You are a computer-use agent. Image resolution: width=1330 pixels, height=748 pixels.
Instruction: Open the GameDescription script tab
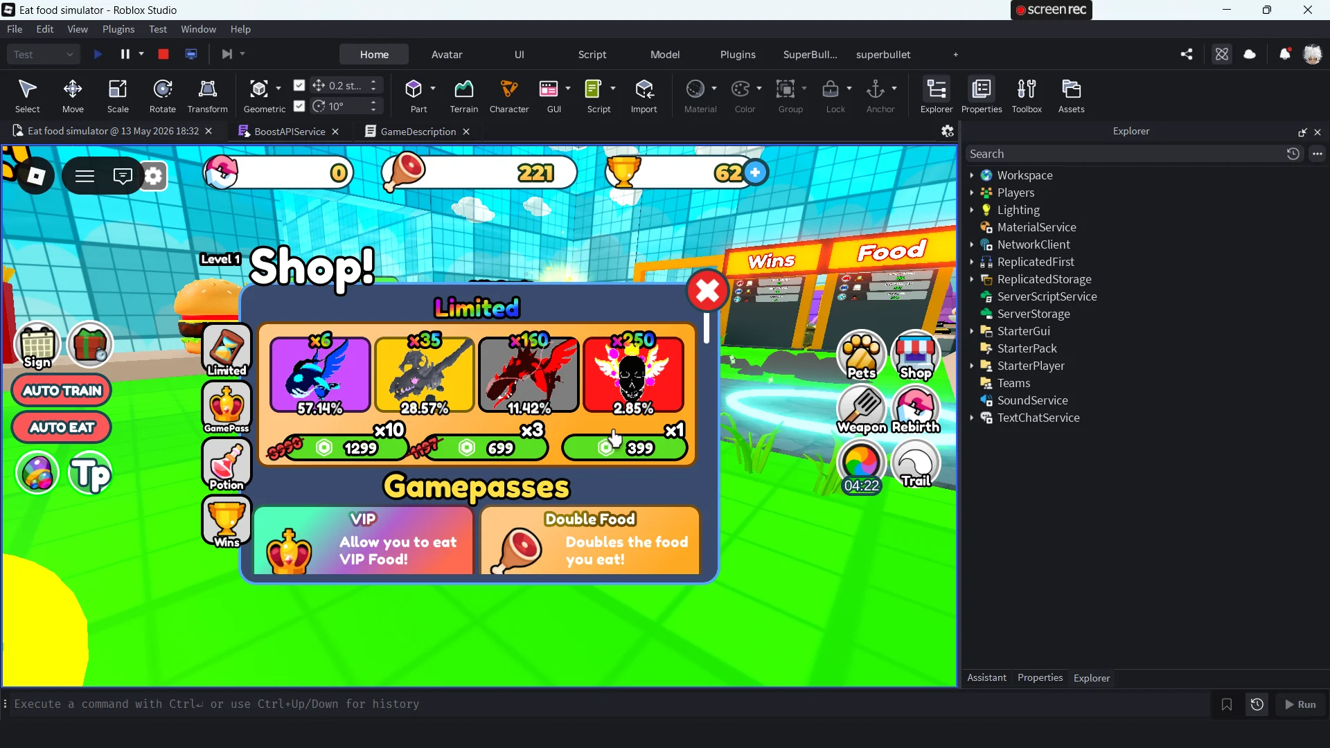tap(418, 131)
